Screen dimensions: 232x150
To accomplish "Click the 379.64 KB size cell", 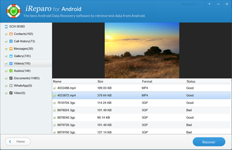I will click(104, 95).
